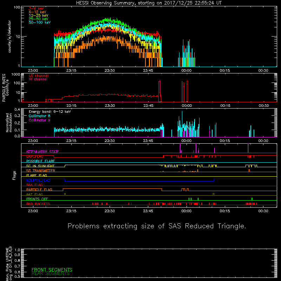
Task: Click the vertical 'Flags' axis label
Action: pyautogui.click(x=14, y=176)
